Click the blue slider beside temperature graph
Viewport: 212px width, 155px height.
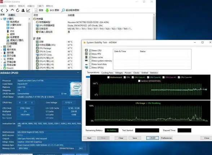pyautogui.click(x=88, y=77)
